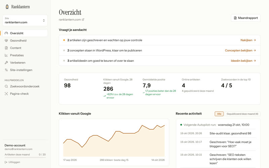This screenshot has width=269, height=168.
Task: Open the Site selector dropdown
Action: (x=25, y=20)
